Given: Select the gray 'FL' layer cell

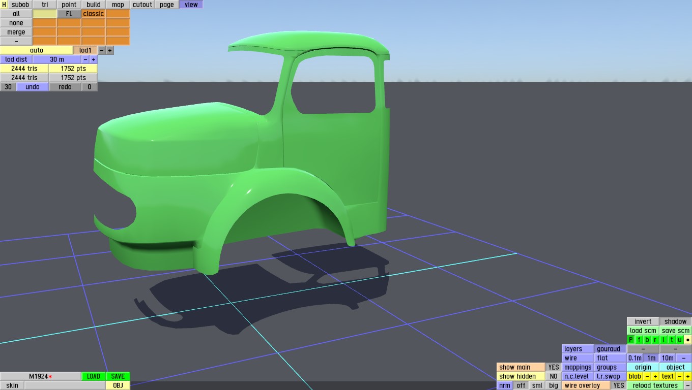Looking at the screenshot, I should 69,14.
